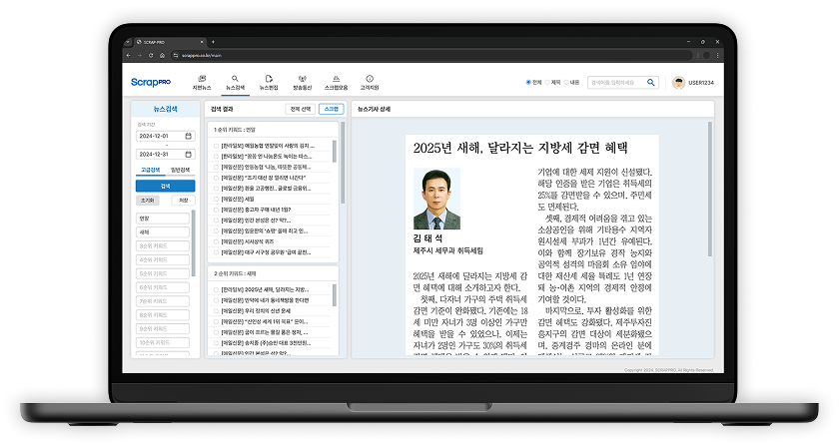This screenshot has height=446, width=839.
Task: Check the first article in 1순위 키워드 list
Action: (215, 147)
